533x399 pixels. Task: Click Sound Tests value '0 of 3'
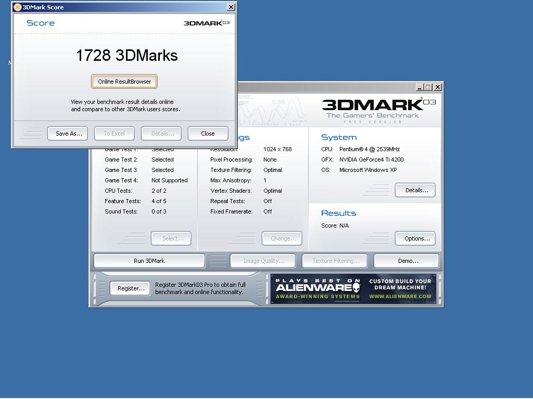pyautogui.click(x=159, y=212)
